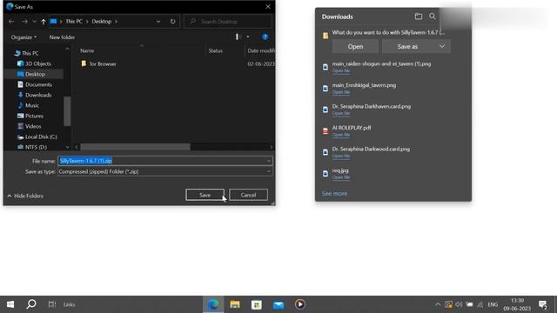The image size is (557, 313).
Task: Click the Cancel button
Action: tap(248, 195)
